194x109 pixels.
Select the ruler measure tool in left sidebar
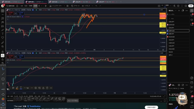3,43
